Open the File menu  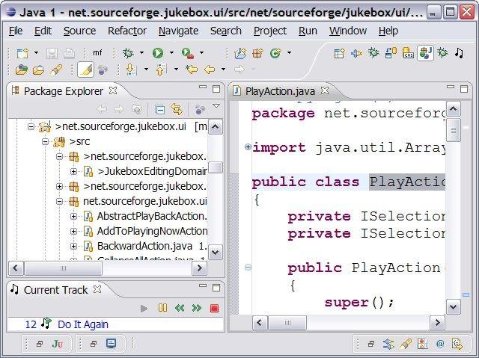coord(16,31)
